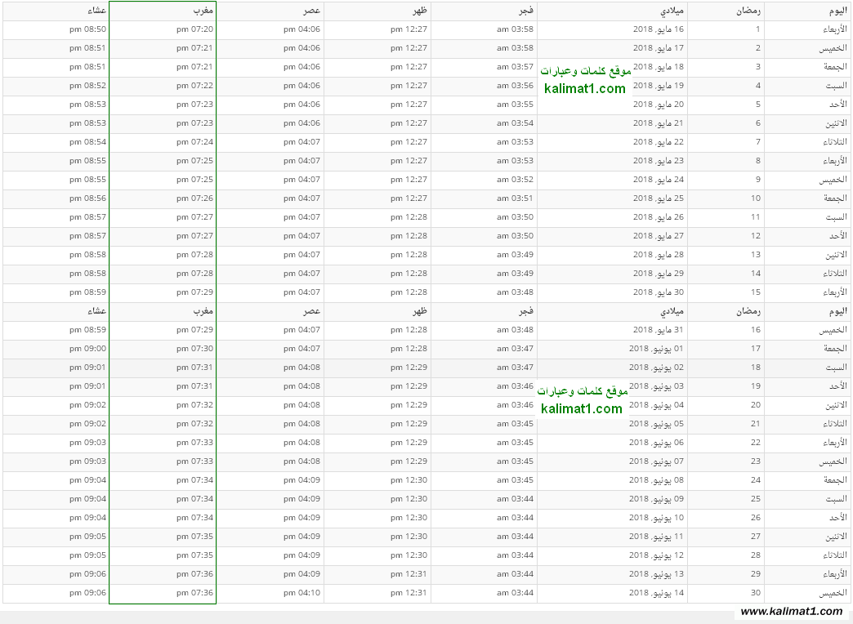Select the Maghrib time 07:20 pm

(194, 29)
